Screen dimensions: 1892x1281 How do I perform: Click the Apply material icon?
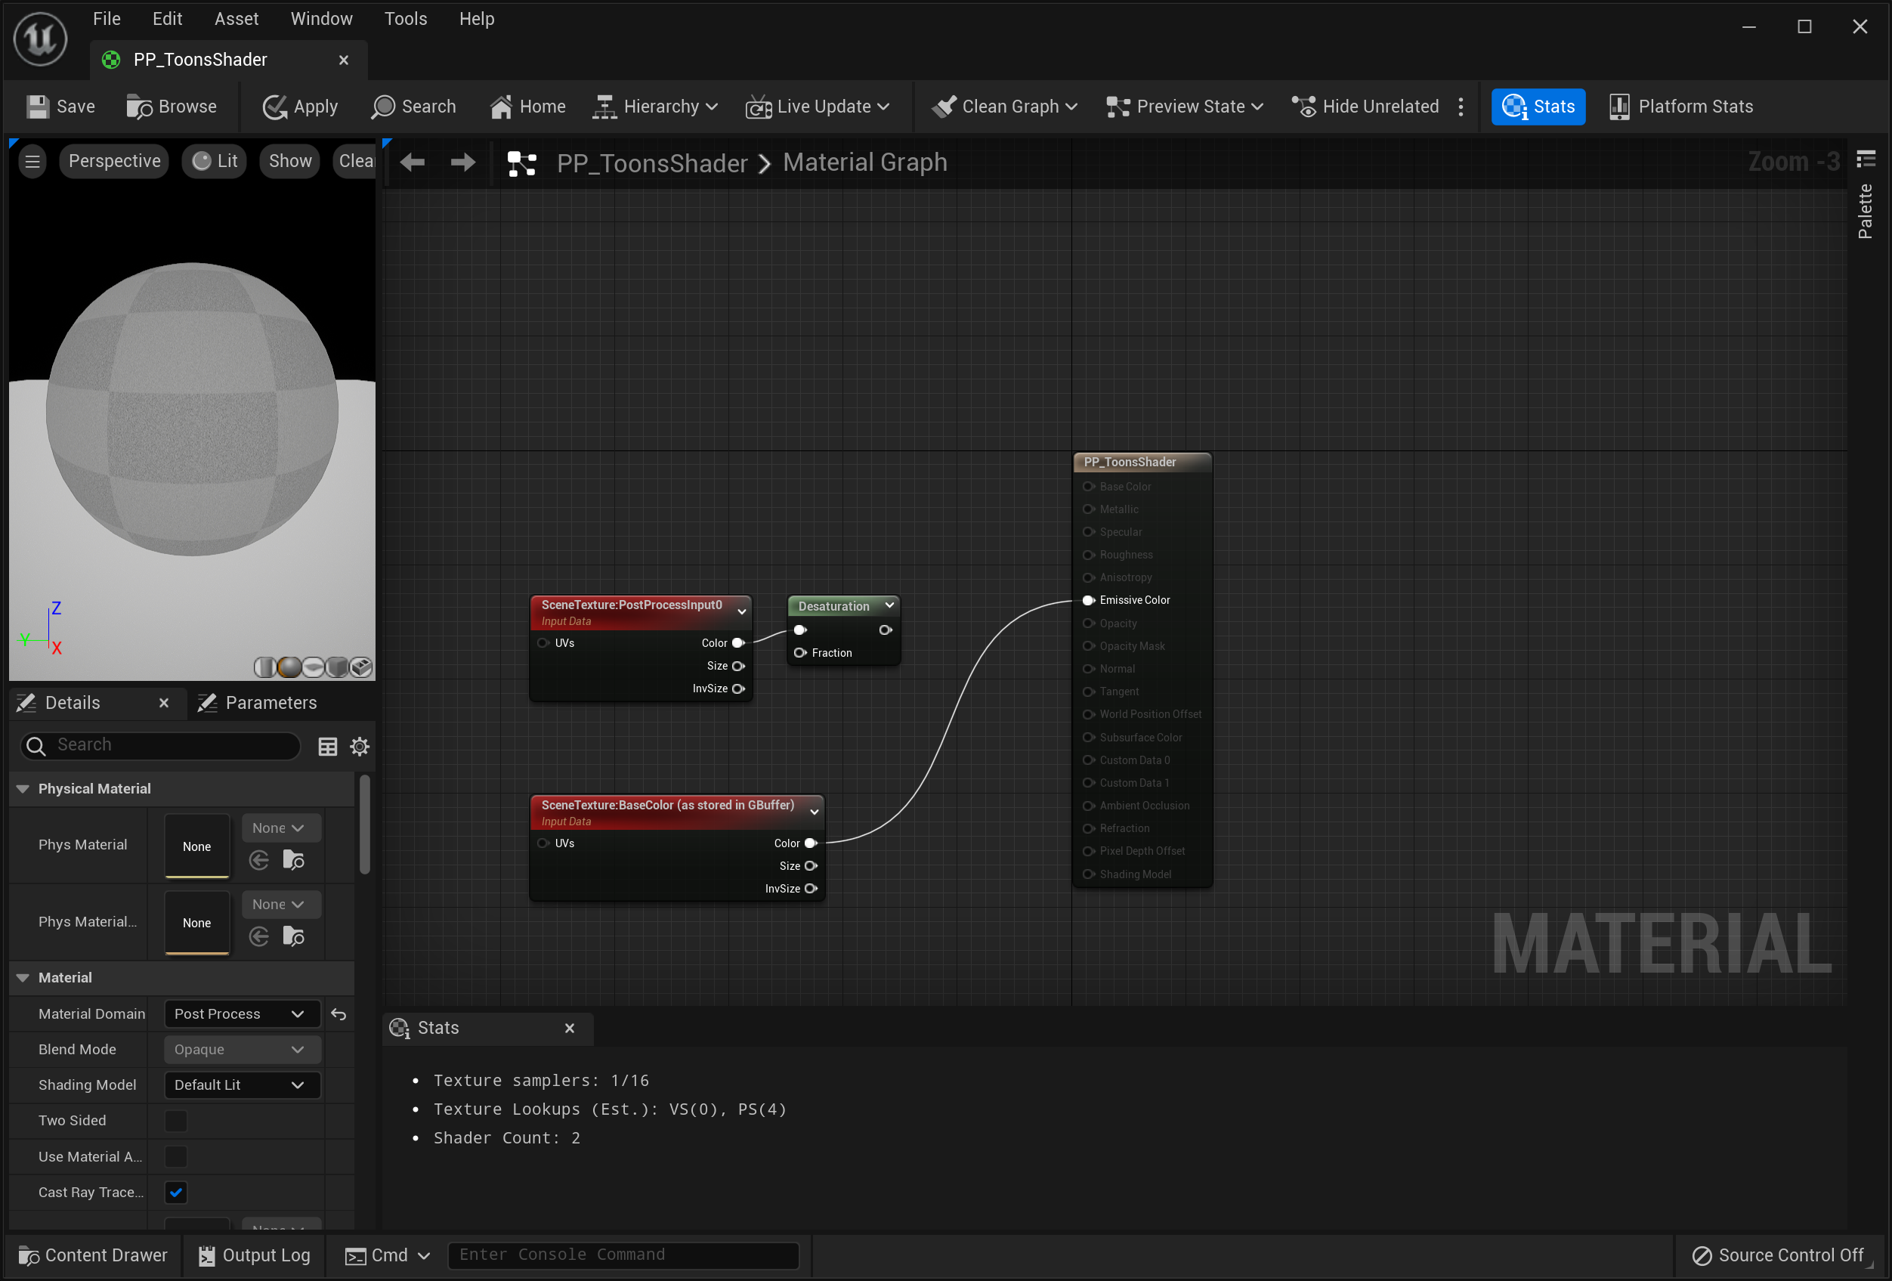coord(274,107)
